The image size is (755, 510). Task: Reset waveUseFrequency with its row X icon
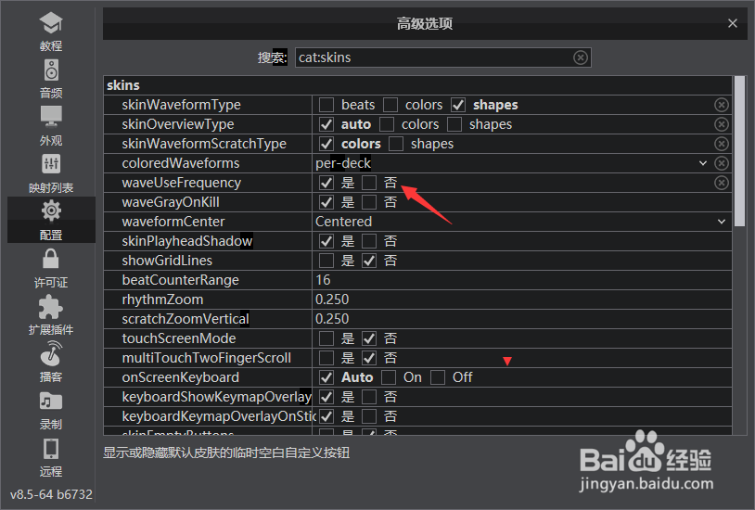point(721,183)
